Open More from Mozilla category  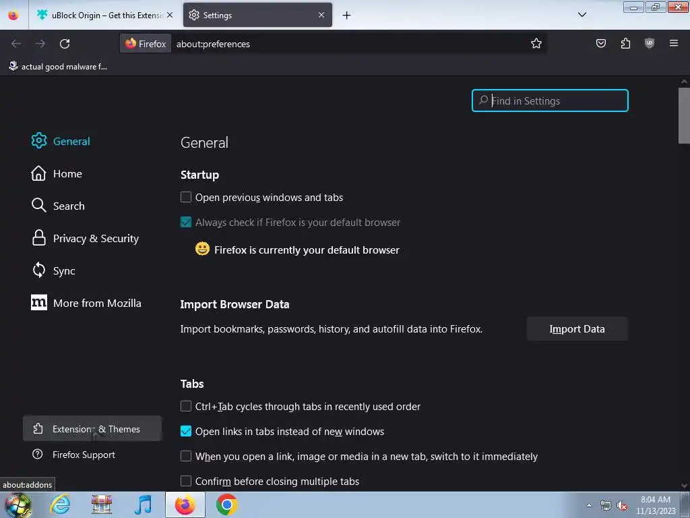[86, 303]
